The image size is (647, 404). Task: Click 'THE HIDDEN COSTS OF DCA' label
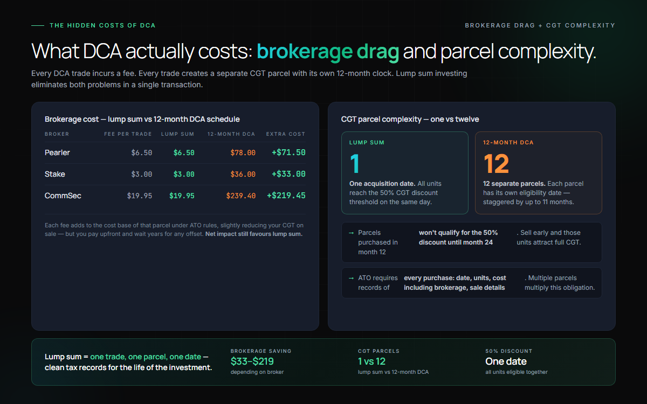point(102,25)
